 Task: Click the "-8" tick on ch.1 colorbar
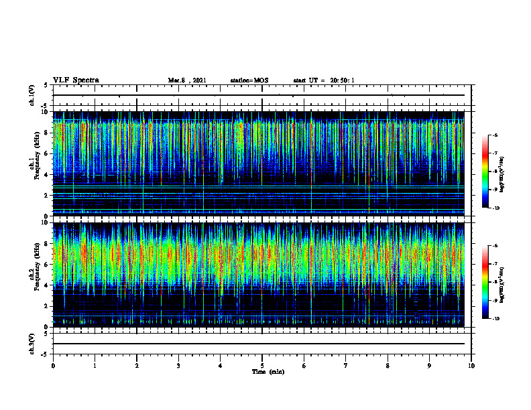(495, 172)
